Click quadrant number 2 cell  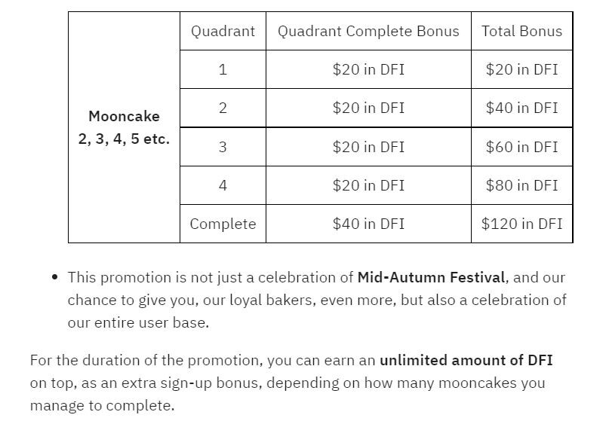pos(223,108)
